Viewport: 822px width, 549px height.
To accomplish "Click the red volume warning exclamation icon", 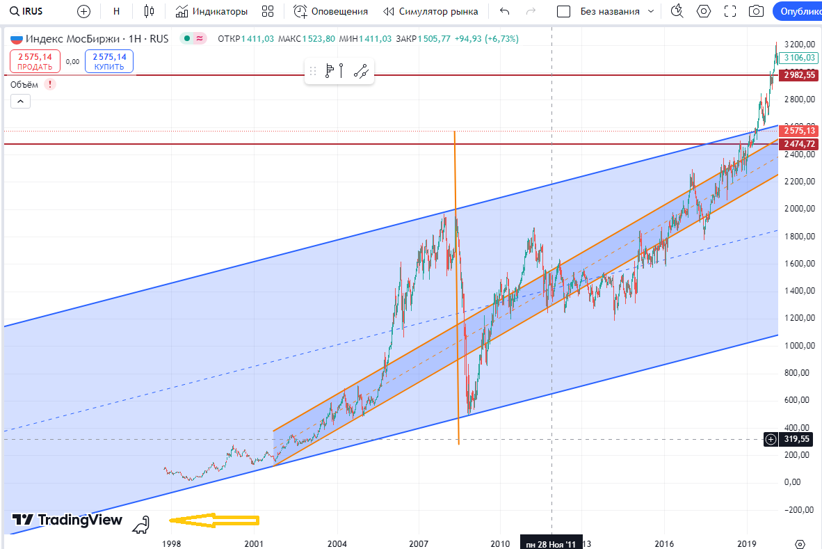I will tap(50, 84).
